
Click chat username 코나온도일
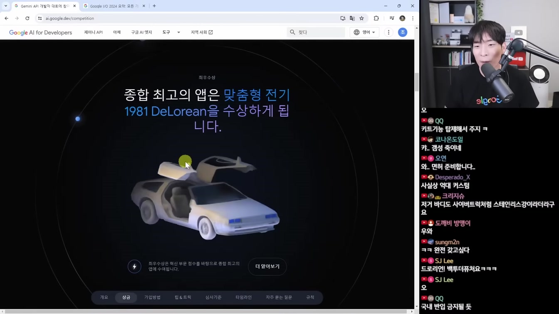pos(449,140)
